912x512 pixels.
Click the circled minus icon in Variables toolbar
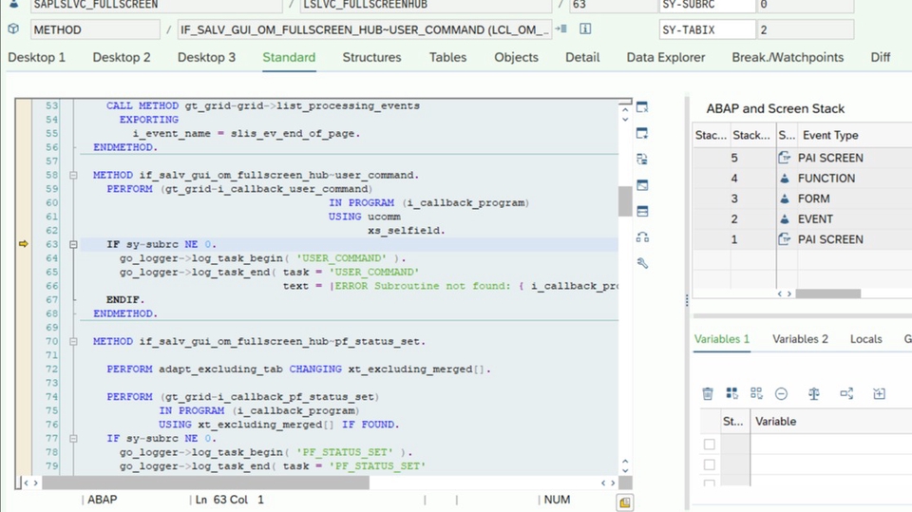[781, 394]
